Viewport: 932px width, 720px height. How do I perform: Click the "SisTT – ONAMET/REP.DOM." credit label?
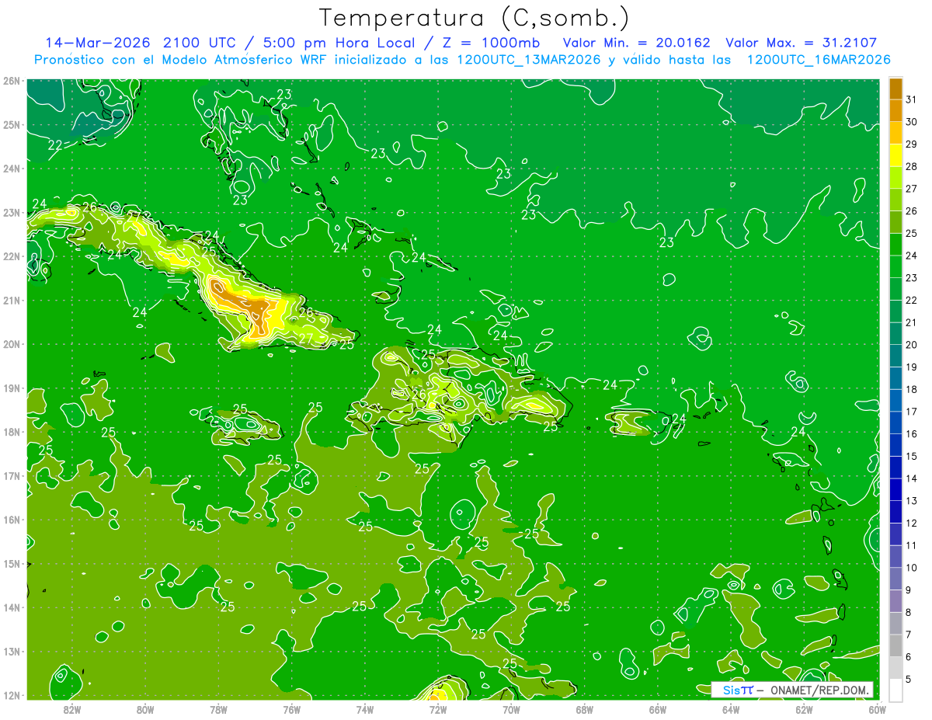(792, 690)
